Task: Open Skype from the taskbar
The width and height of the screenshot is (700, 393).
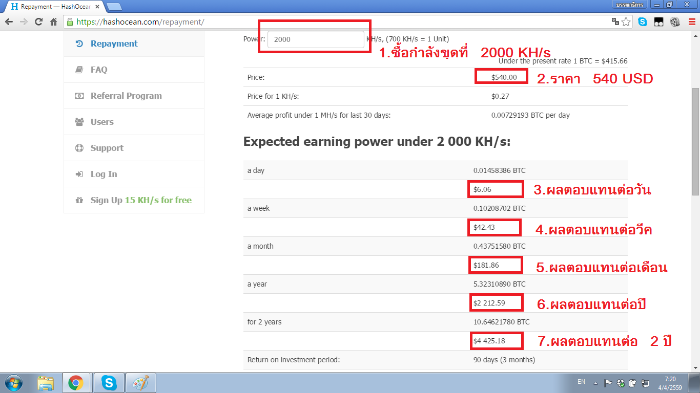Action: (x=109, y=383)
